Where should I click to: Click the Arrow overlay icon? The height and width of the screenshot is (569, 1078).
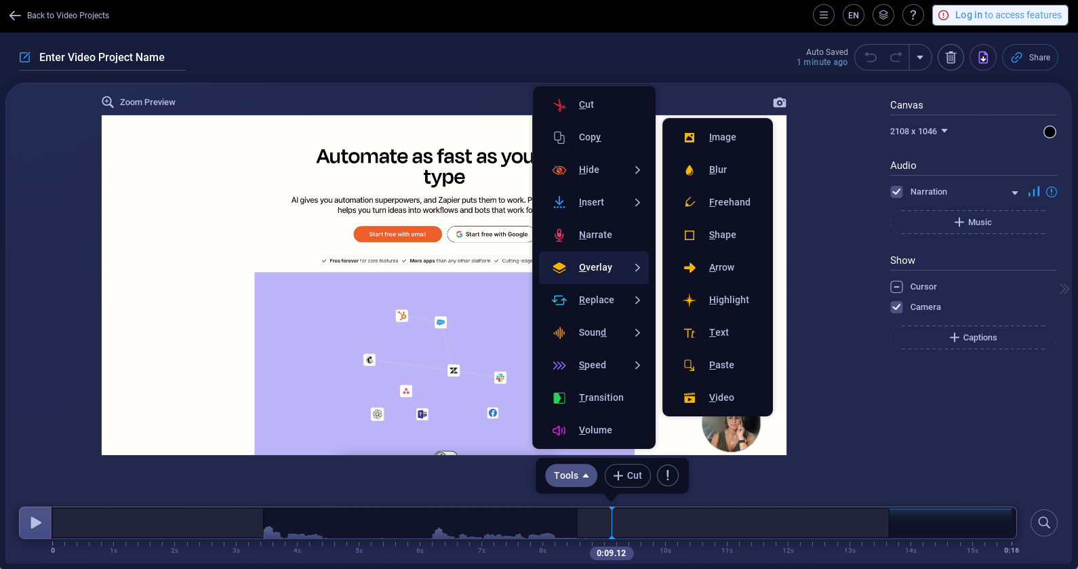point(690,267)
